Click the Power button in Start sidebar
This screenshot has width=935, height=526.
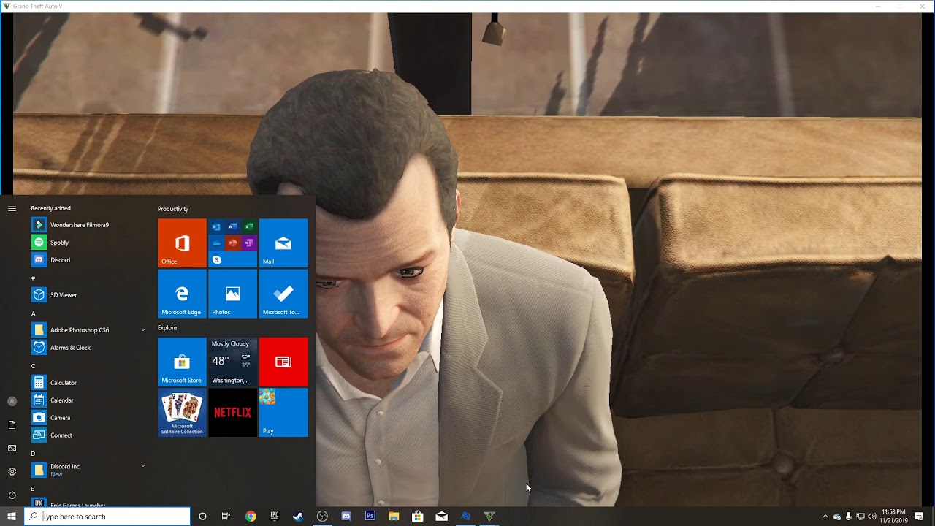pos(12,495)
